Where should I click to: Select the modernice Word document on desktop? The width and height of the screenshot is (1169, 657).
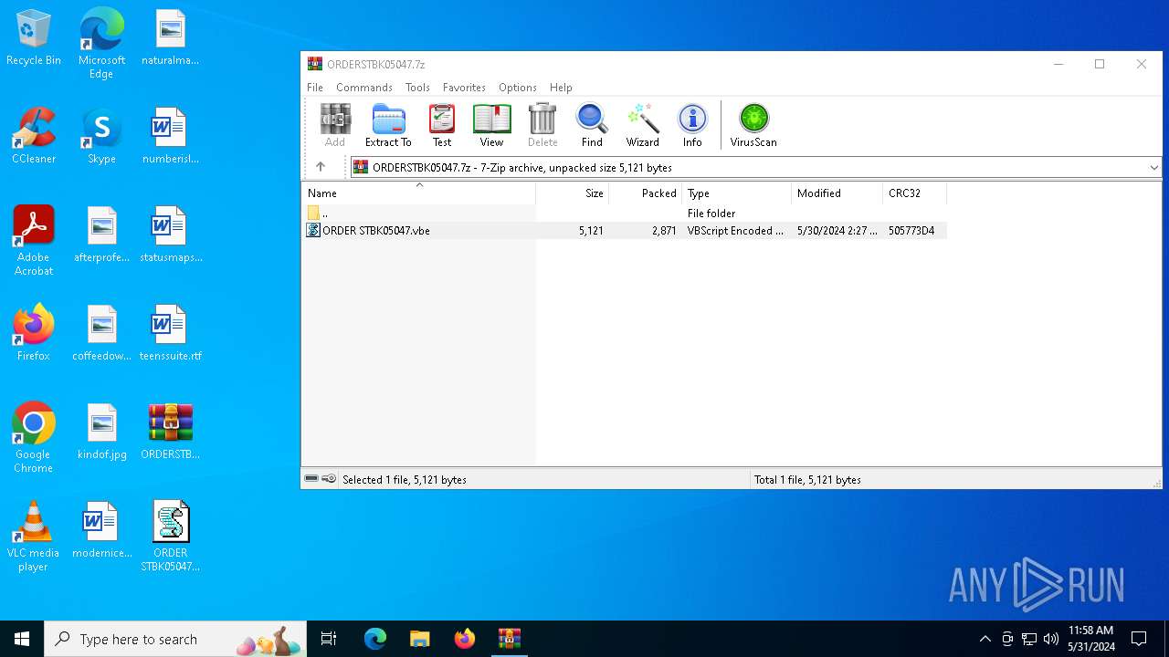point(101,530)
